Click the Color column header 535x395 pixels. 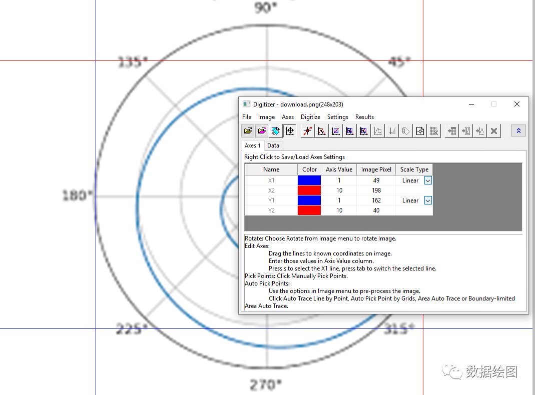[309, 169]
